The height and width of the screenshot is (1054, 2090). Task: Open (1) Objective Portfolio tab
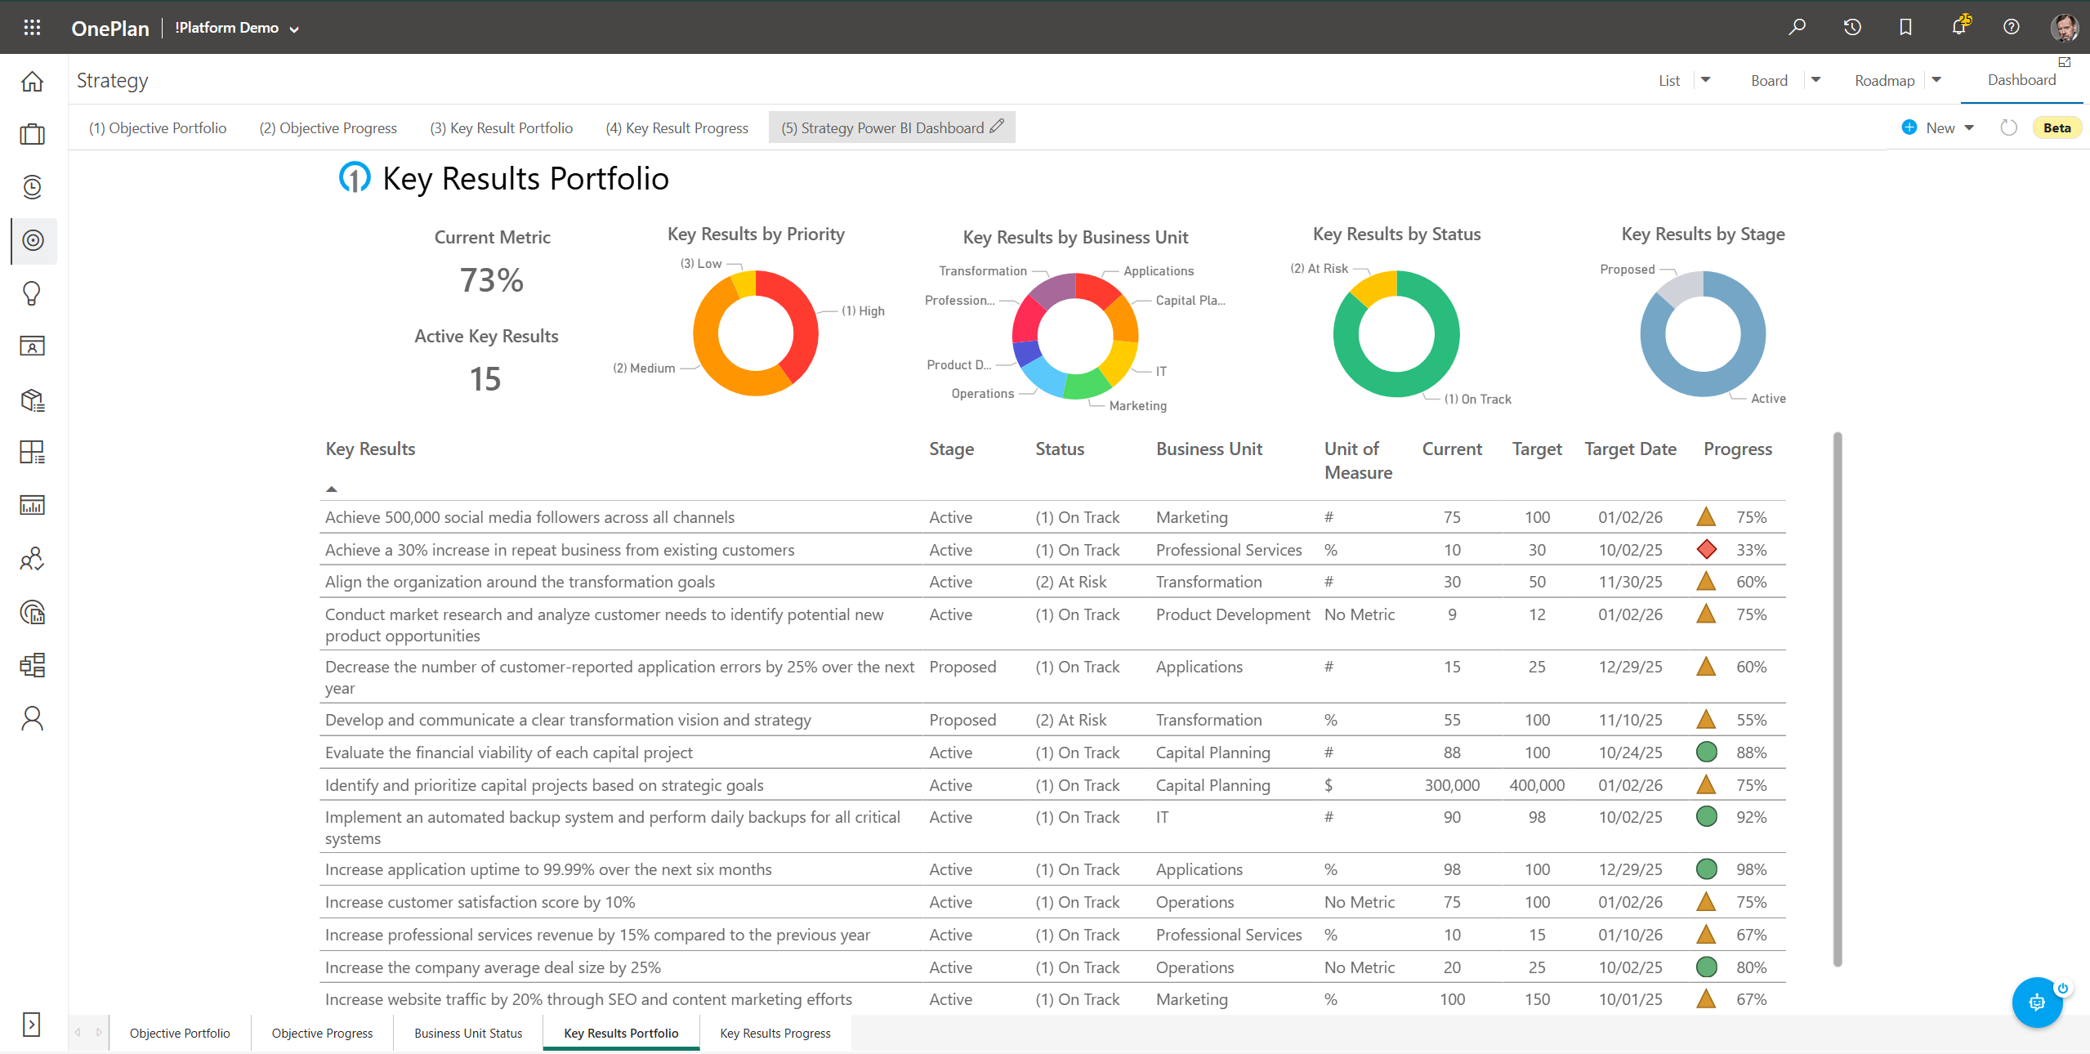pyautogui.click(x=158, y=128)
